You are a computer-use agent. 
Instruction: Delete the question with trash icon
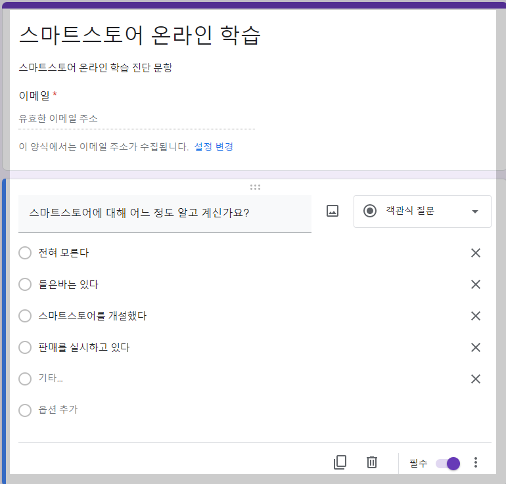point(372,462)
